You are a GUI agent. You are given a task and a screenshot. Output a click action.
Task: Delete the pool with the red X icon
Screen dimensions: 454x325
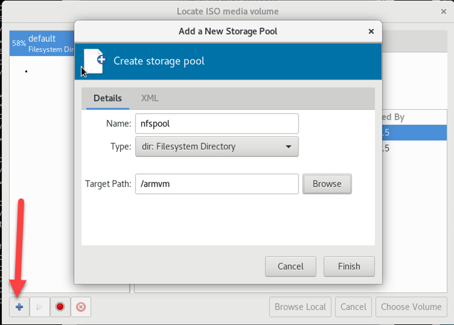[81, 307]
